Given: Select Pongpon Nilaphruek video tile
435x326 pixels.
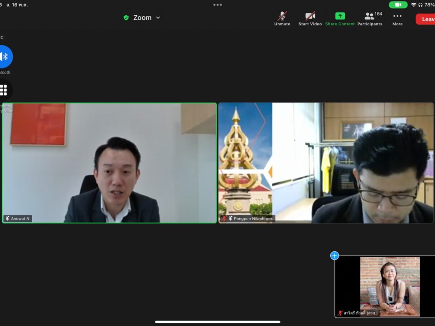Looking at the screenshot, I should pos(326,163).
